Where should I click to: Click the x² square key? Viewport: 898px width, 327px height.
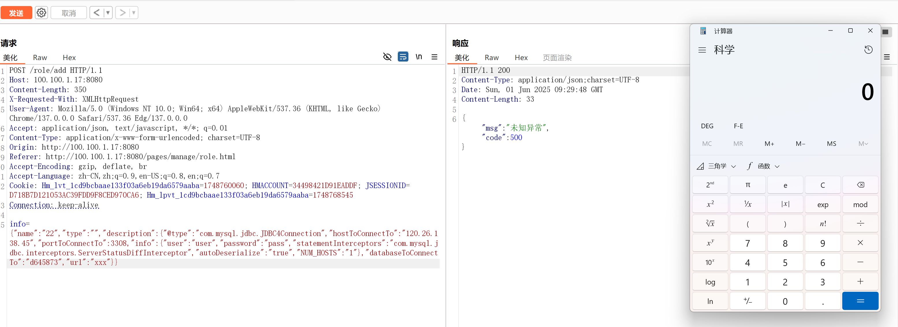[x=710, y=204]
